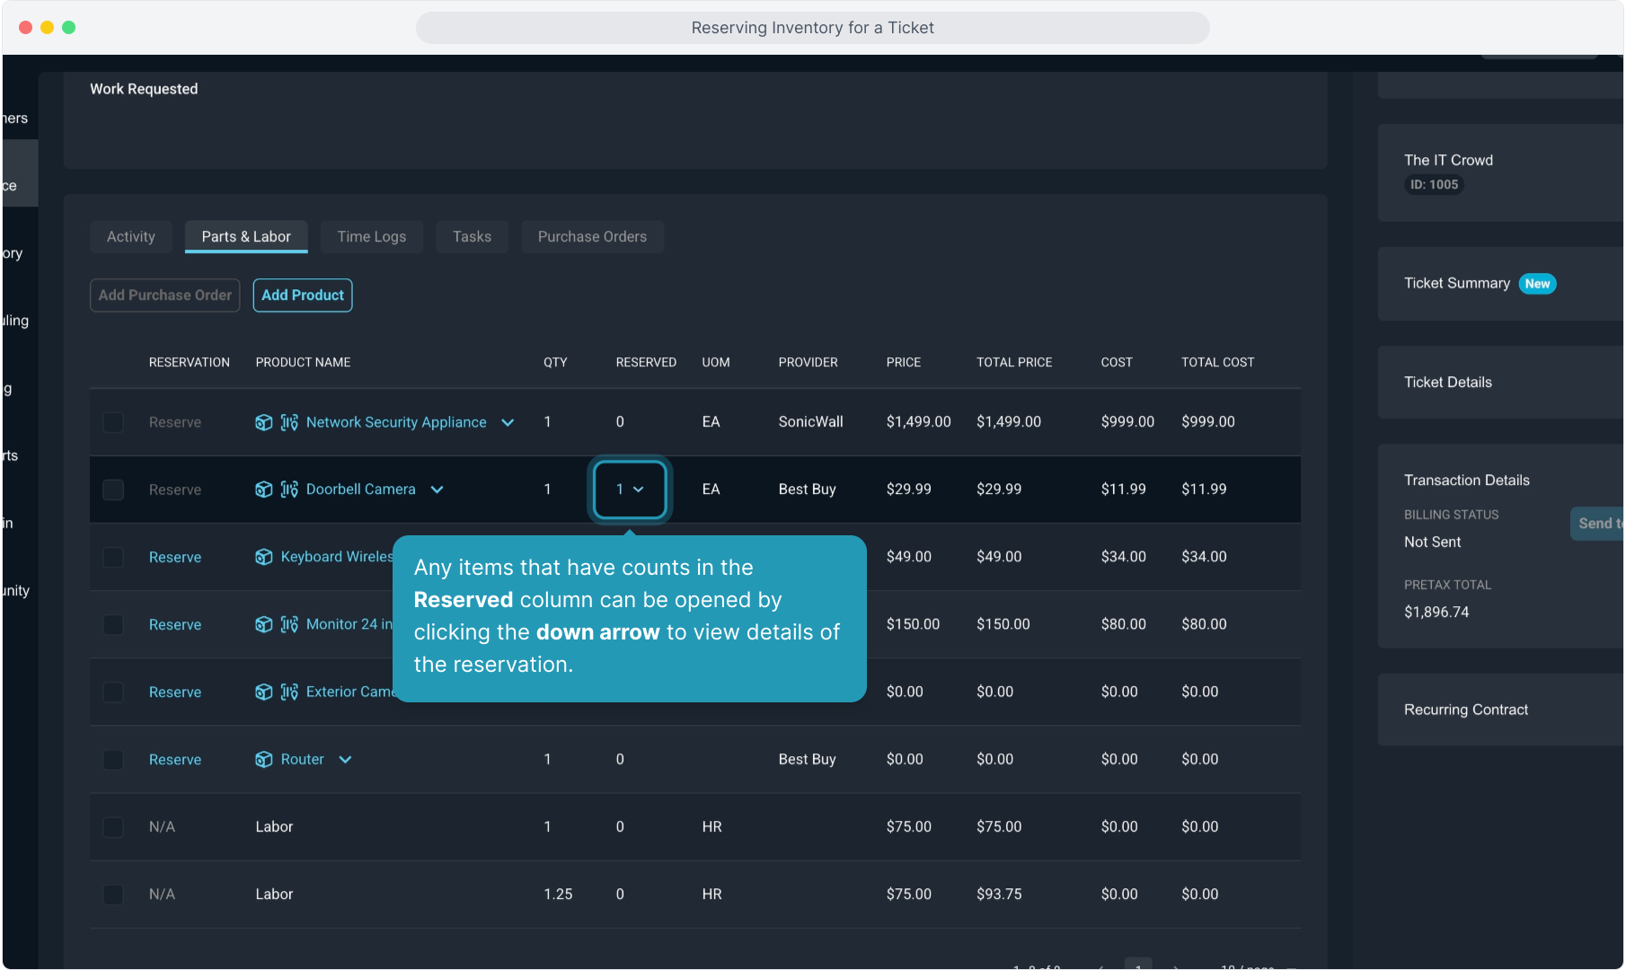1626x970 pixels.
Task: Click the serial number icon beside Doorbell Camera
Action: pos(289,489)
